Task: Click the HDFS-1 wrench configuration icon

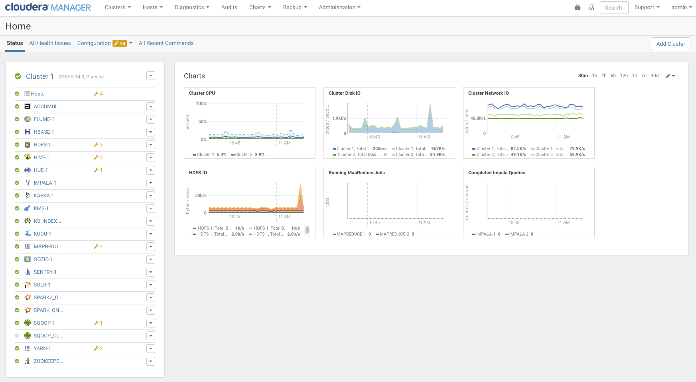Action: click(96, 145)
